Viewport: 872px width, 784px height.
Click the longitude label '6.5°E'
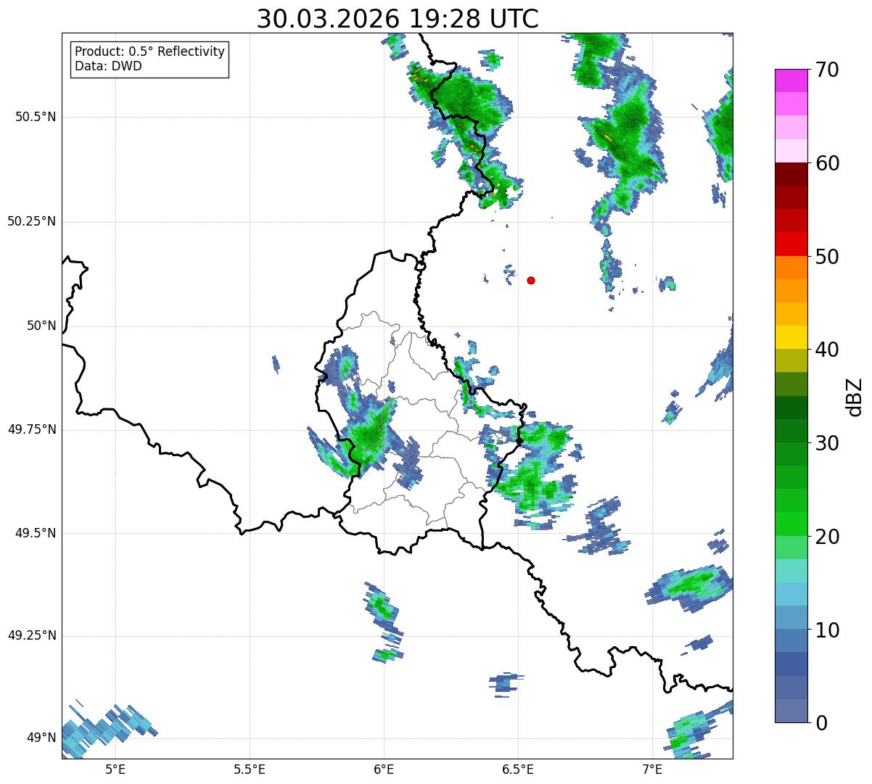tap(518, 769)
